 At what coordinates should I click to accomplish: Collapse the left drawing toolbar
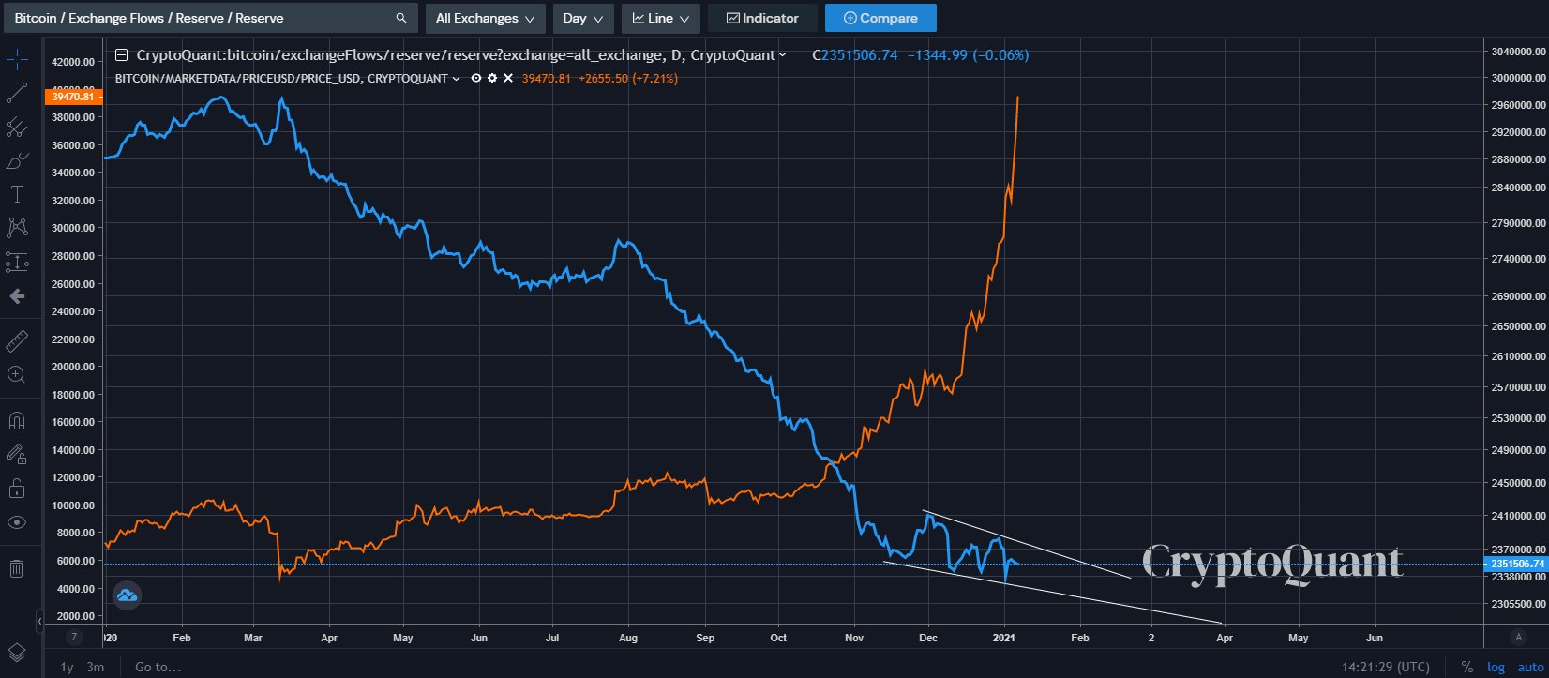pos(39,621)
